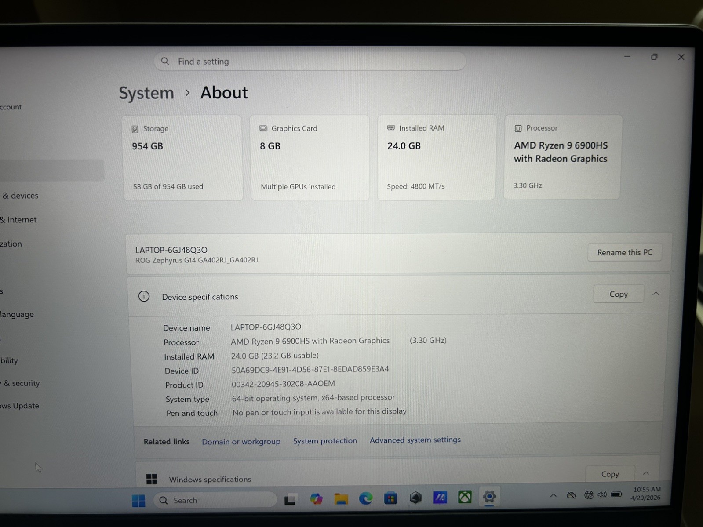Open the sidebar category ending in 'zation'
Image resolution: width=703 pixels, height=527 pixels.
point(11,244)
